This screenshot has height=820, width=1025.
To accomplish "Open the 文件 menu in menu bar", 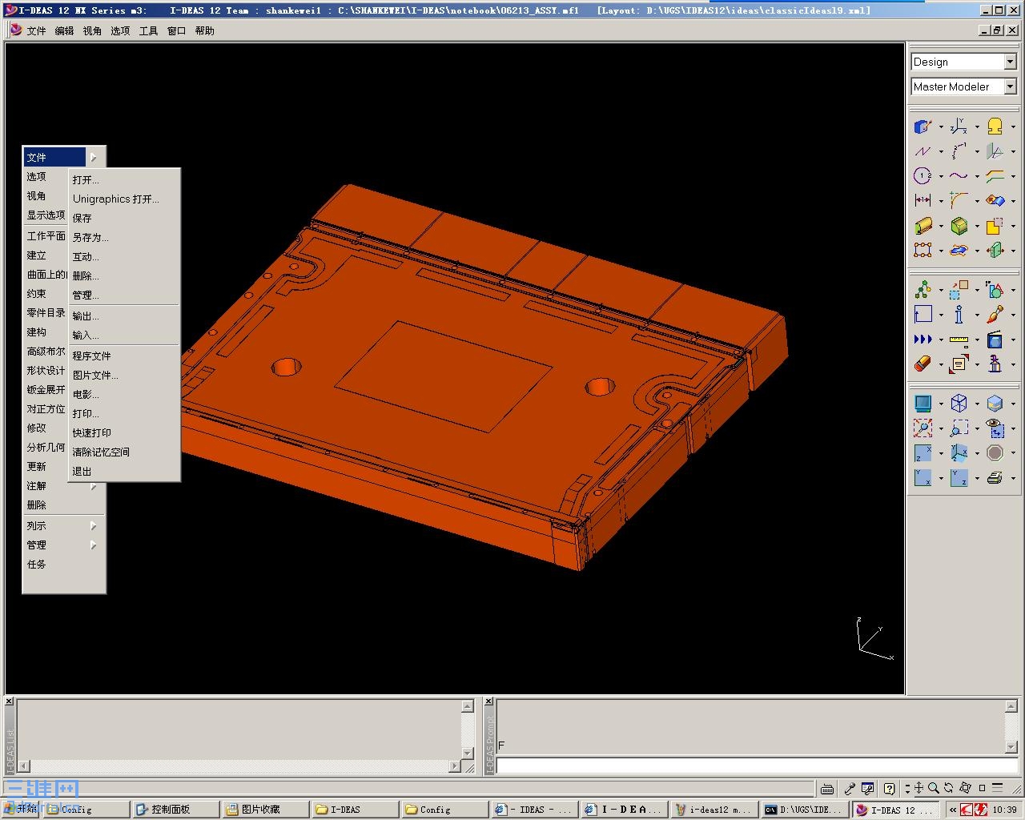I will (36, 30).
